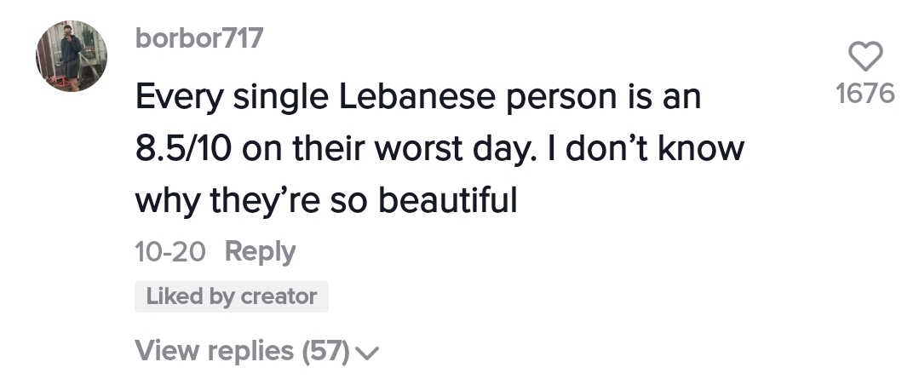Click the Liked by creator badge

(232, 296)
